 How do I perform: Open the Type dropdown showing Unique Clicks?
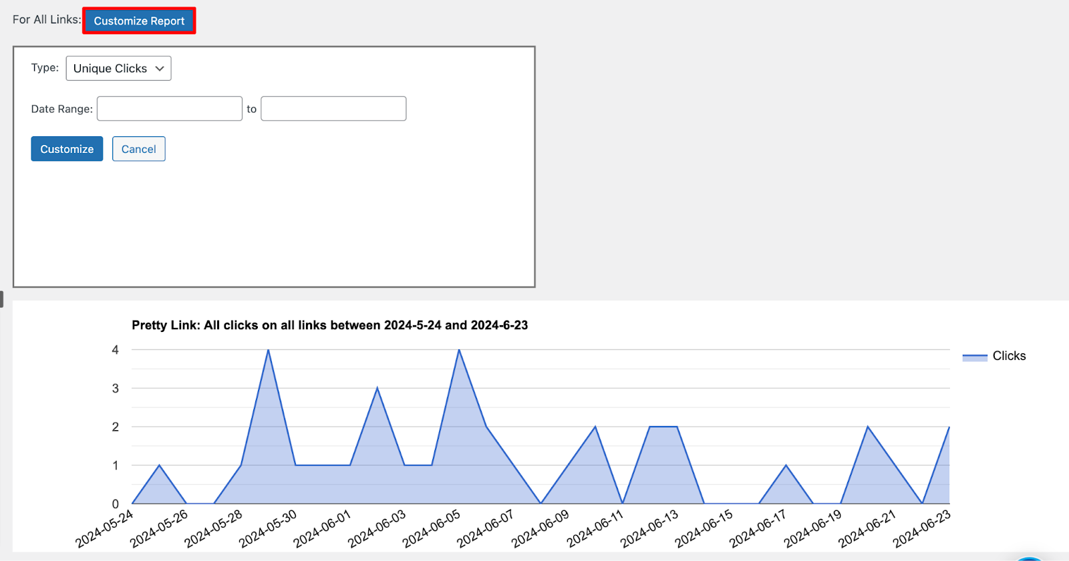118,68
